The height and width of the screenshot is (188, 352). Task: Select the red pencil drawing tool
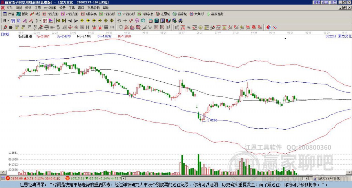5,27
